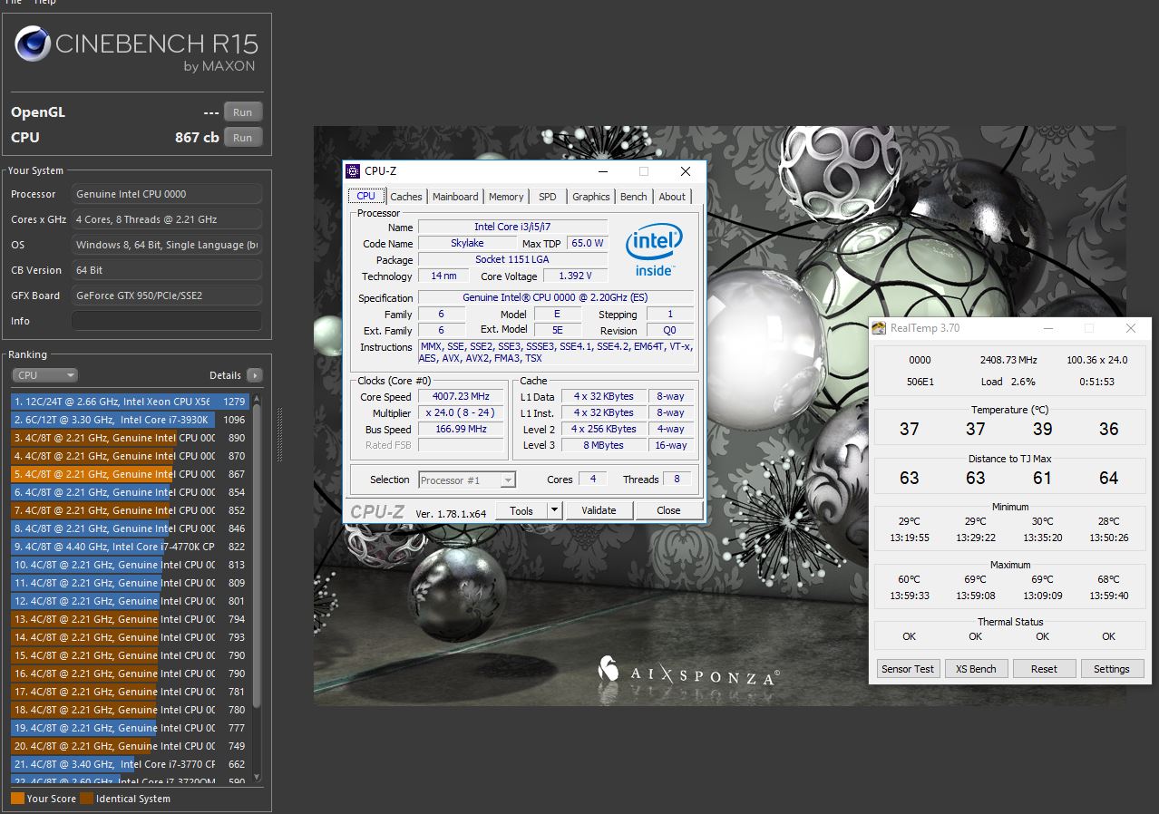
Task: Click the Core Voltage value
Action: click(x=576, y=276)
